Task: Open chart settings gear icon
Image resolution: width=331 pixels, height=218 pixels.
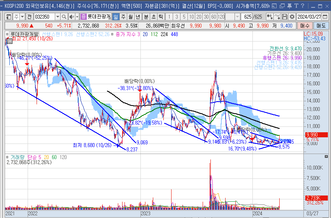Action: [292, 17]
